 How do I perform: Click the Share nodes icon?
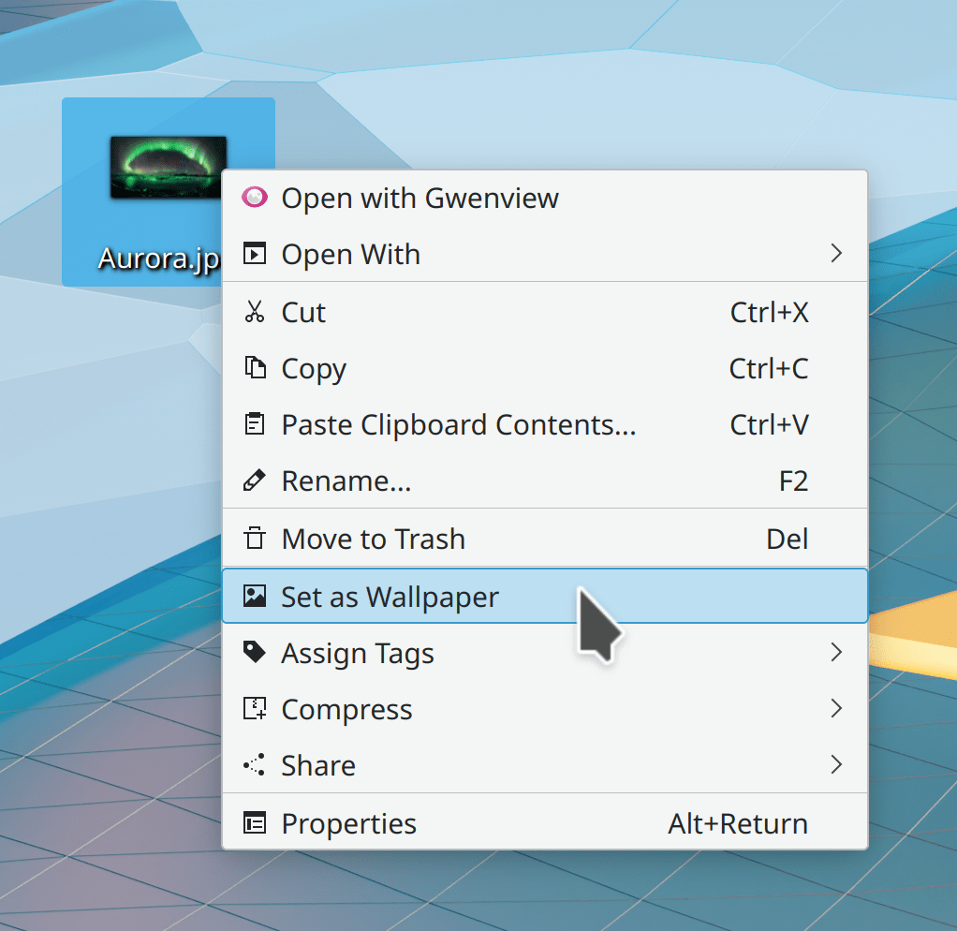point(254,765)
